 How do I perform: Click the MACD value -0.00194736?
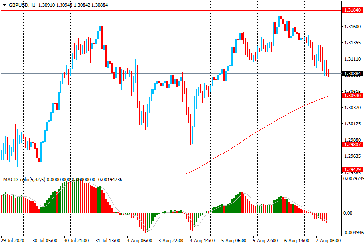[109, 179]
